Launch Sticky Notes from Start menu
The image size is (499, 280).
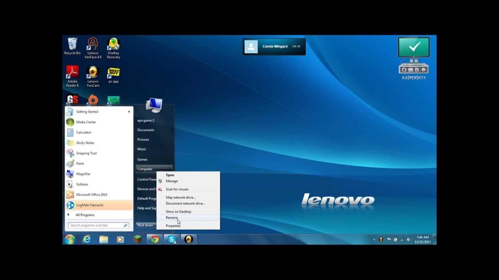coord(99,143)
